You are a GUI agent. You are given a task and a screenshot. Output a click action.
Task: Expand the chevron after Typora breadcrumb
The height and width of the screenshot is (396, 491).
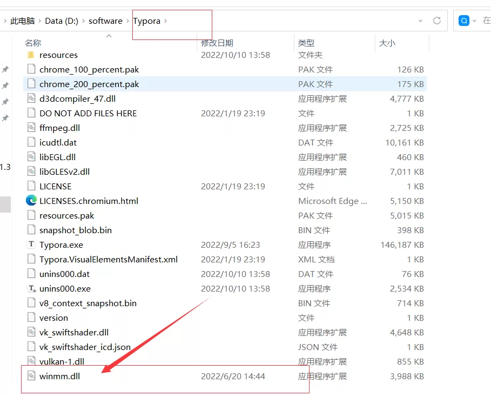(166, 21)
